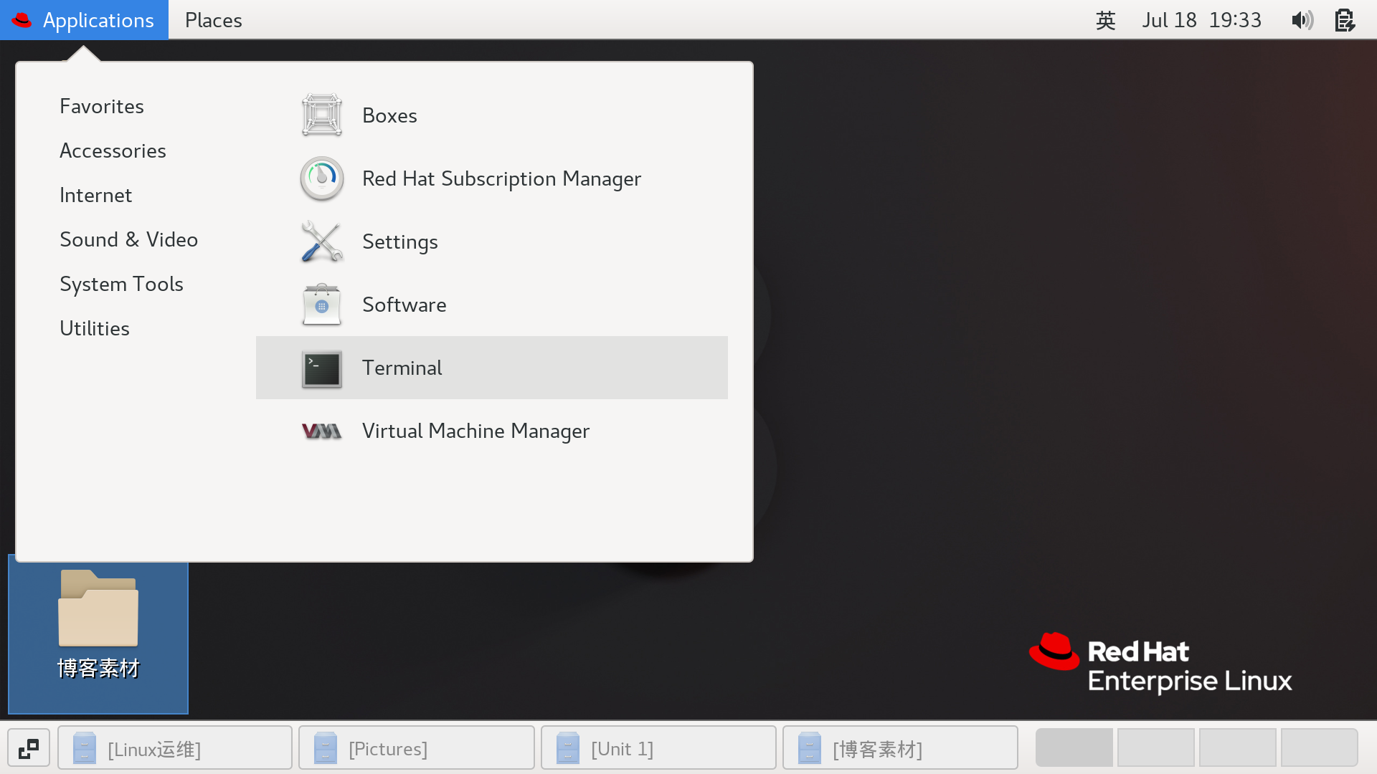Select the Accessories category
Screen dimensions: 1377x774
pyautogui.click(x=113, y=150)
